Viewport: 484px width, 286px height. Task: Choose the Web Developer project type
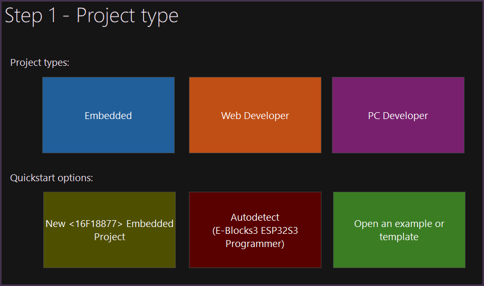[x=255, y=115]
